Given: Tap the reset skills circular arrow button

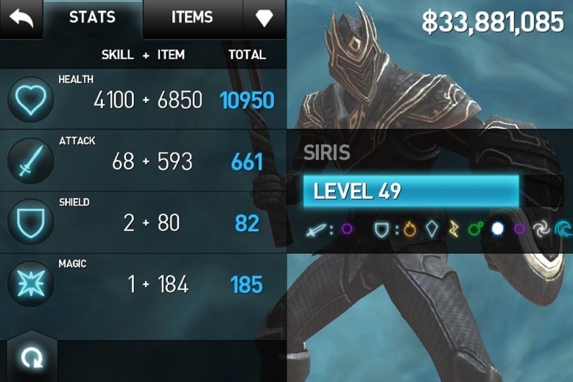Looking at the screenshot, I should pos(32,357).
